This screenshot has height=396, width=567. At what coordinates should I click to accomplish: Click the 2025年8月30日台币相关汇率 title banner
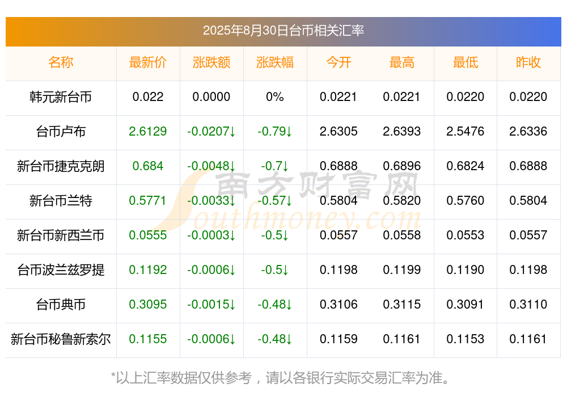point(283,32)
